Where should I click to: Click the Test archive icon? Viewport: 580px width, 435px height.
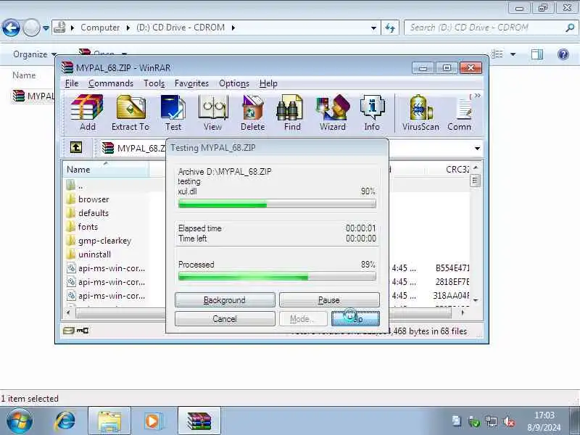click(x=173, y=112)
